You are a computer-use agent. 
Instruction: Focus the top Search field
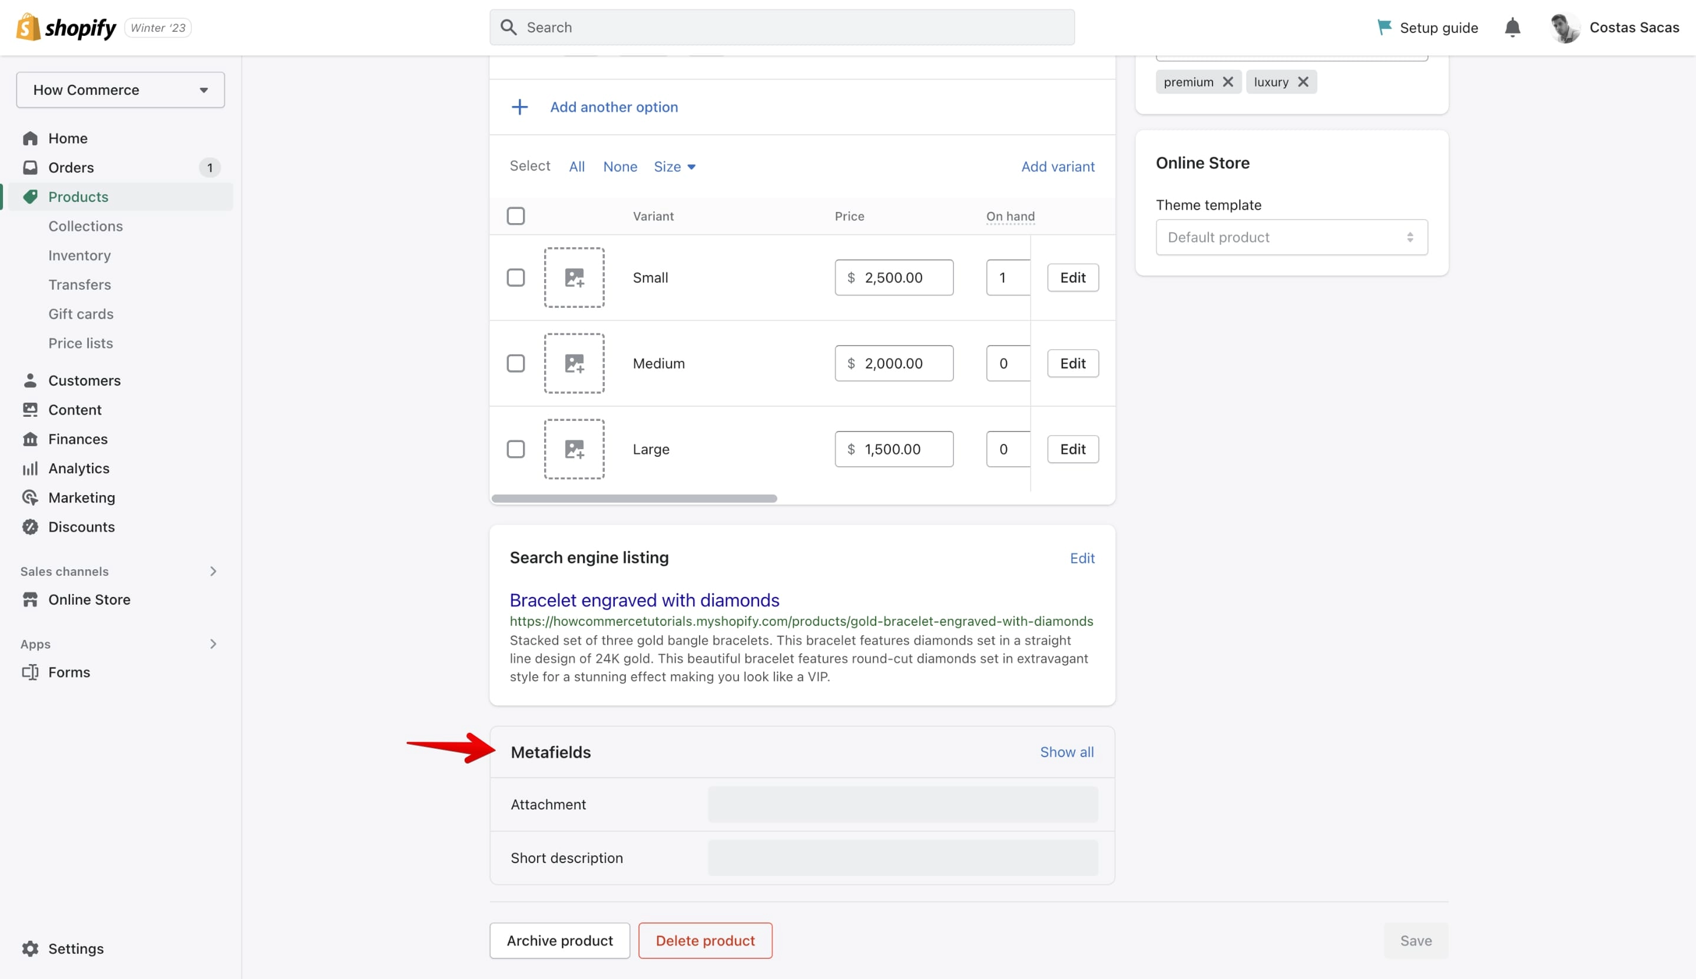point(782,28)
